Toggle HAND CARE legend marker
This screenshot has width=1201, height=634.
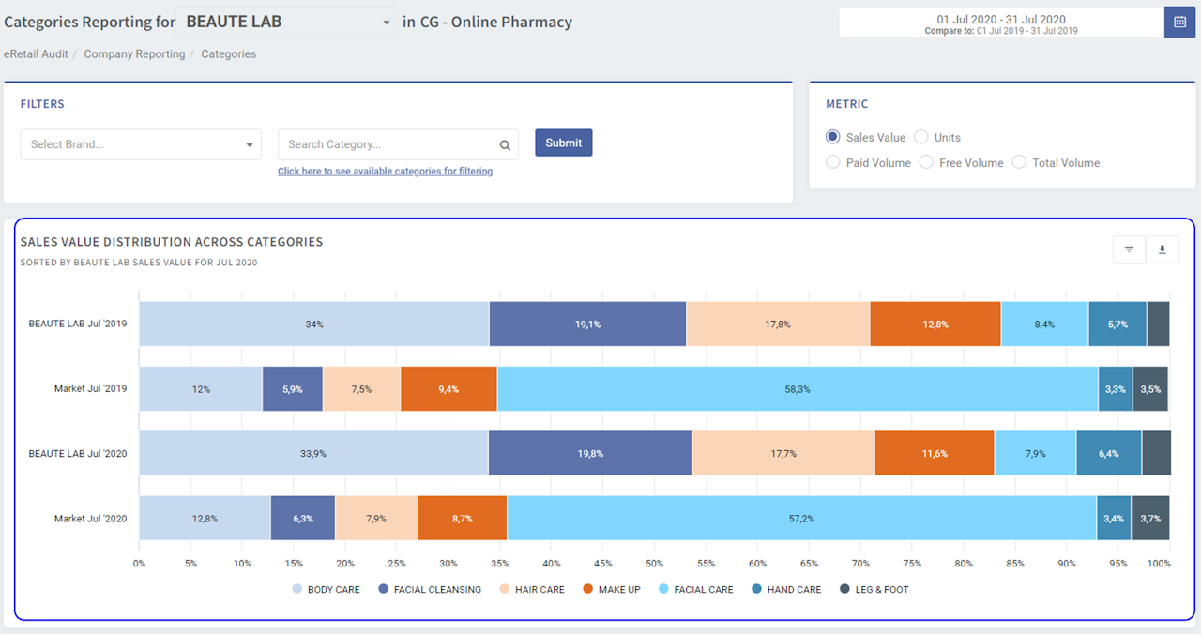(x=756, y=590)
